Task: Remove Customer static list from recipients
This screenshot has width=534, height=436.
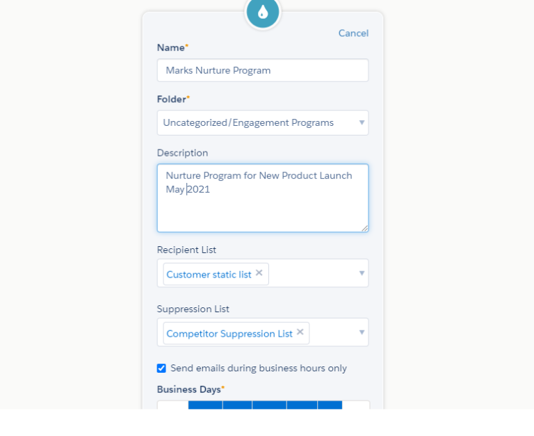Action: [259, 273]
